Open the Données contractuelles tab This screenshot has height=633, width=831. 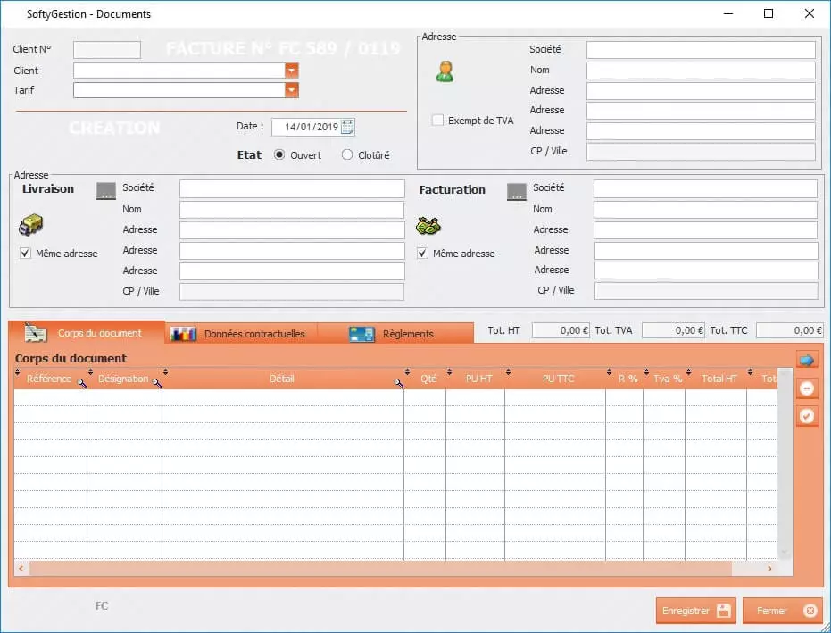pyautogui.click(x=241, y=334)
